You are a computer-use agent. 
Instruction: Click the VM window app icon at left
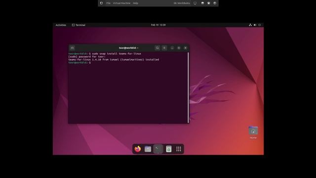click(x=101, y=3)
